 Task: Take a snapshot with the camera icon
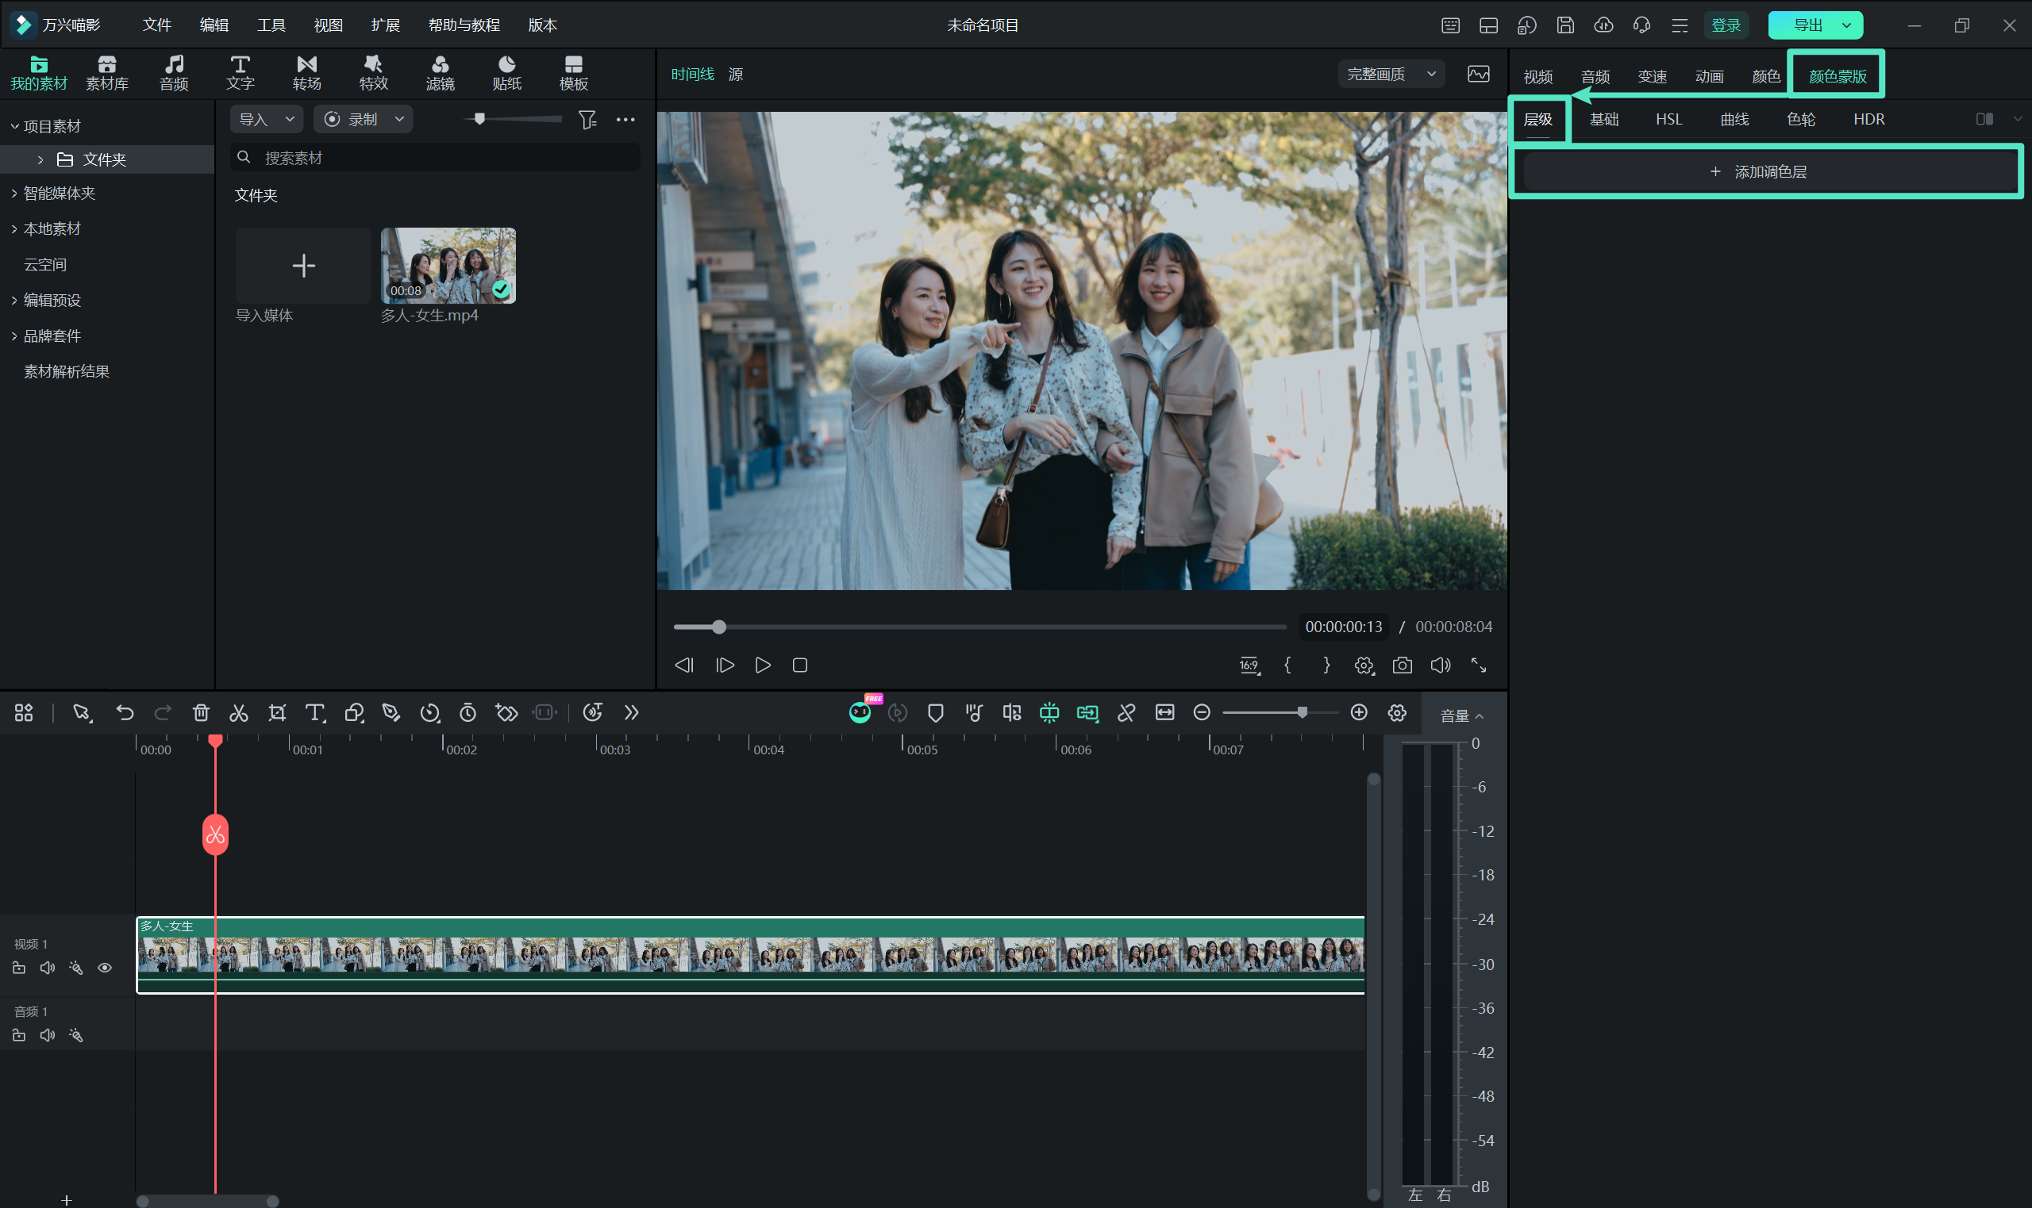1402,665
